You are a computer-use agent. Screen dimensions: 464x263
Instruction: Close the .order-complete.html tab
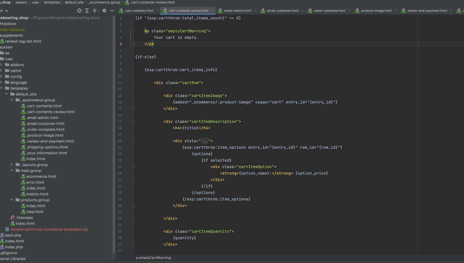[x=349, y=11]
